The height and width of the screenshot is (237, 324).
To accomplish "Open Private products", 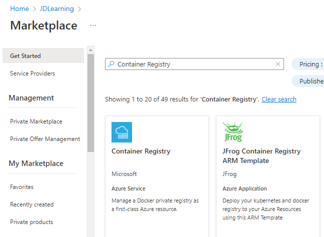I will coord(31,222).
